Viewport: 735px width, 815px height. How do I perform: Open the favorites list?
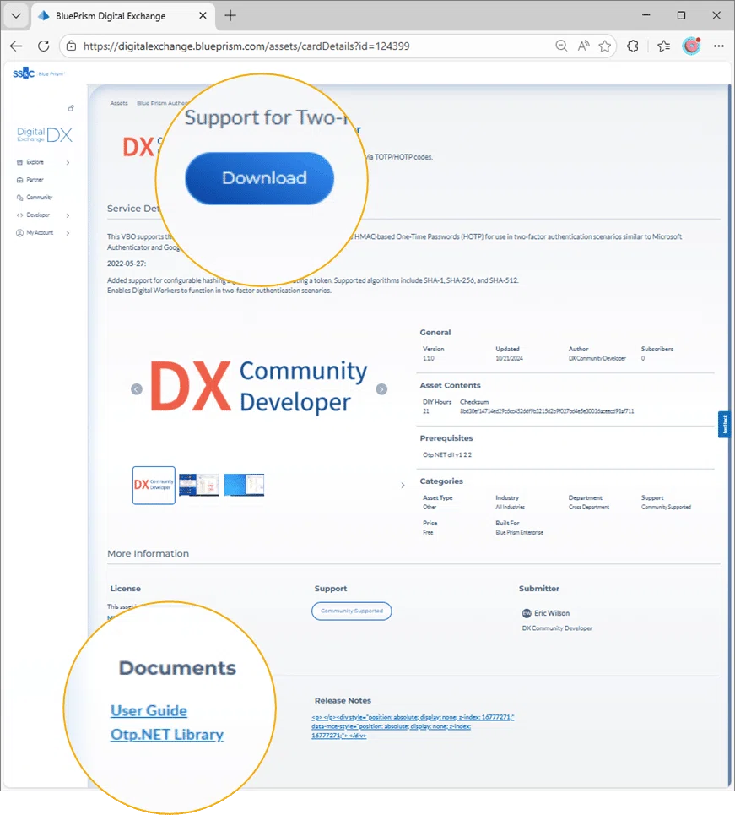[x=663, y=46]
